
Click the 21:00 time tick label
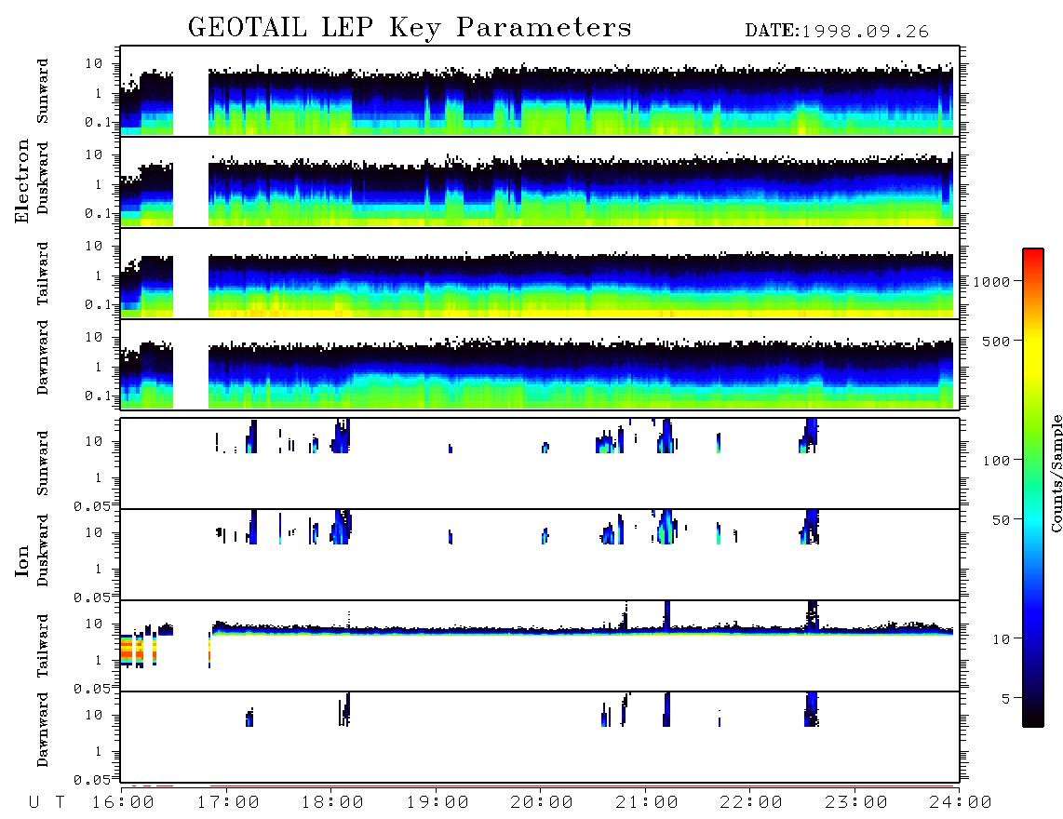(647, 803)
